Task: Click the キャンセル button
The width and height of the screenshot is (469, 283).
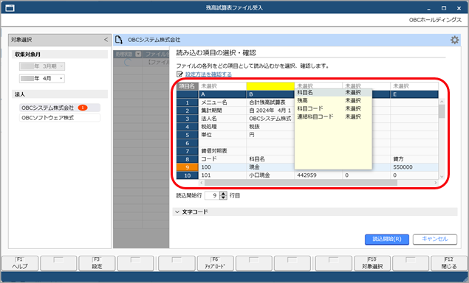Action: tap(435, 239)
